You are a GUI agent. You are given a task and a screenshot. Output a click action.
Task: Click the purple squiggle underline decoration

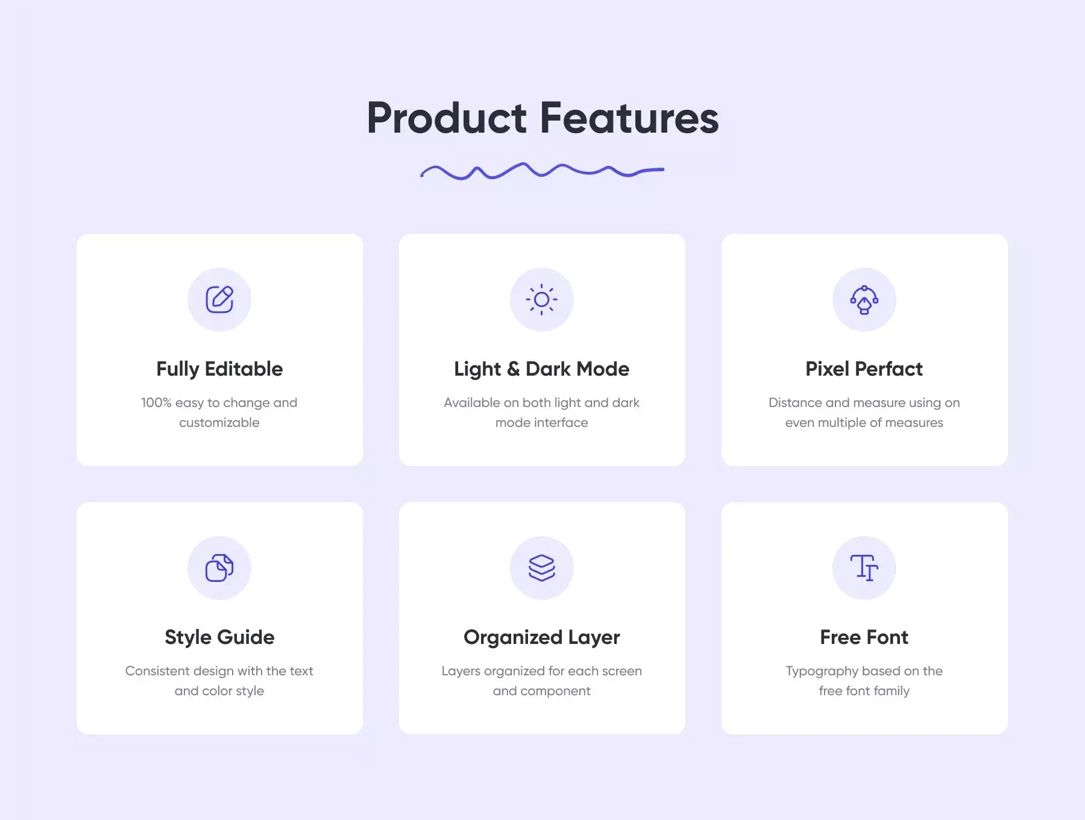pos(542,171)
